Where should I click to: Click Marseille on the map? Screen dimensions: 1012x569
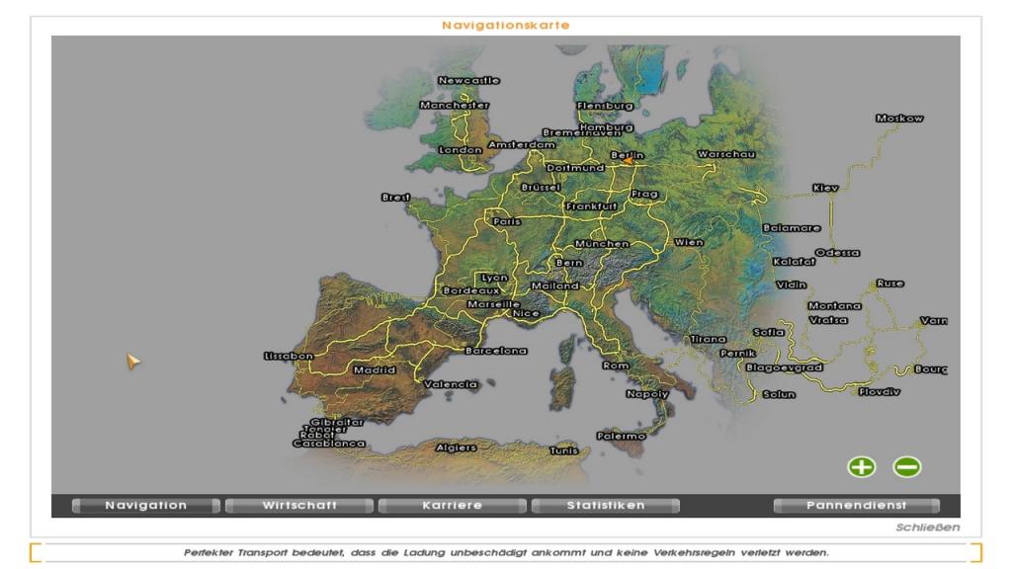(x=493, y=304)
